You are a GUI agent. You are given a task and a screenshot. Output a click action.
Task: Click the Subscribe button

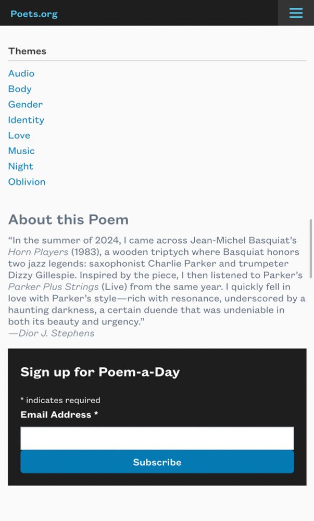pyautogui.click(x=157, y=462)
